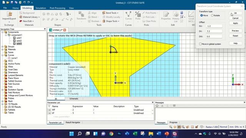This screenshot has height=138, width=246.
Task: Click the DW offset input field
Action: [x=214, y=36]
